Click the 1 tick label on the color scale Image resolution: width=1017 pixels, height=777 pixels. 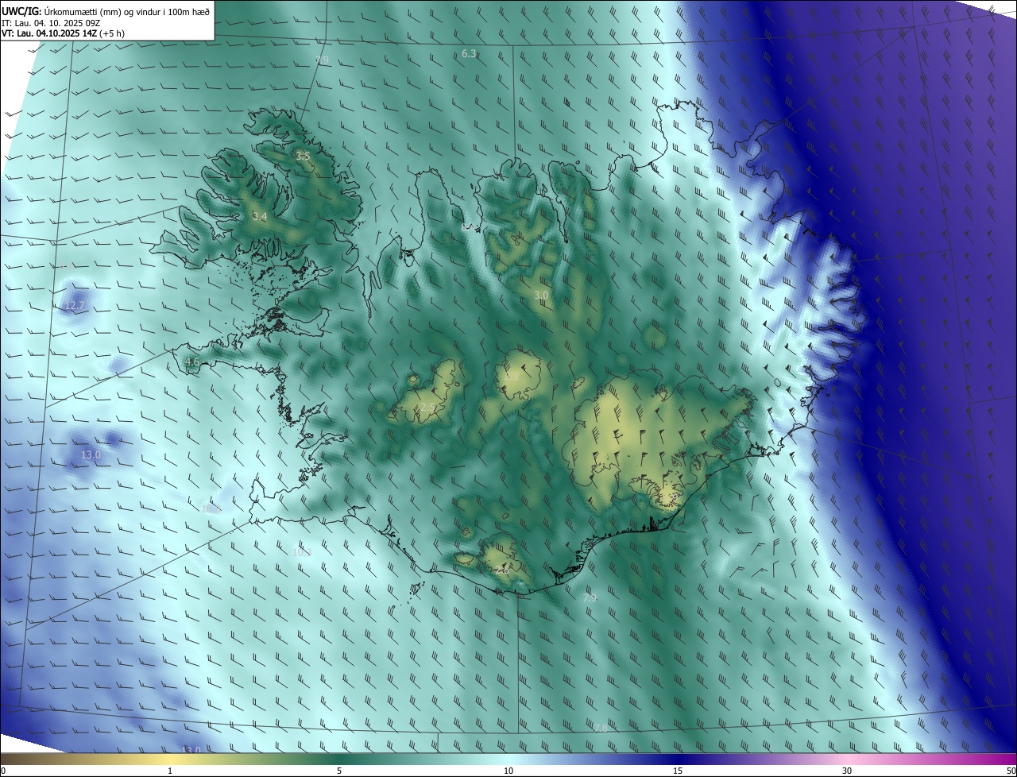pos(170,771)
